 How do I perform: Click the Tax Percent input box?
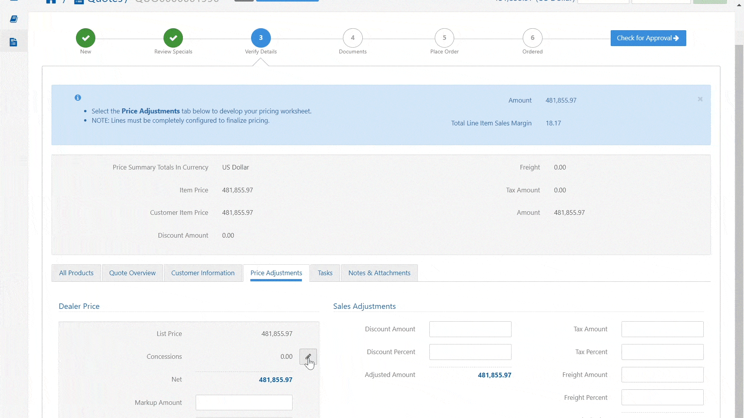coord(662,352)
